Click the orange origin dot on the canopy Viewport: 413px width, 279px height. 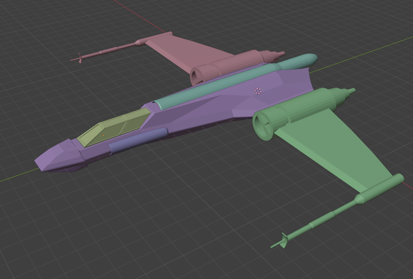pyautogui.click(x=104, y=135)
